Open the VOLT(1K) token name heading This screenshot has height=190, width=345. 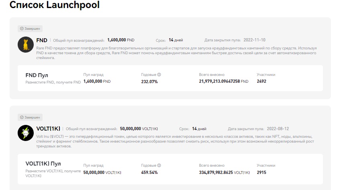[48, 129]
